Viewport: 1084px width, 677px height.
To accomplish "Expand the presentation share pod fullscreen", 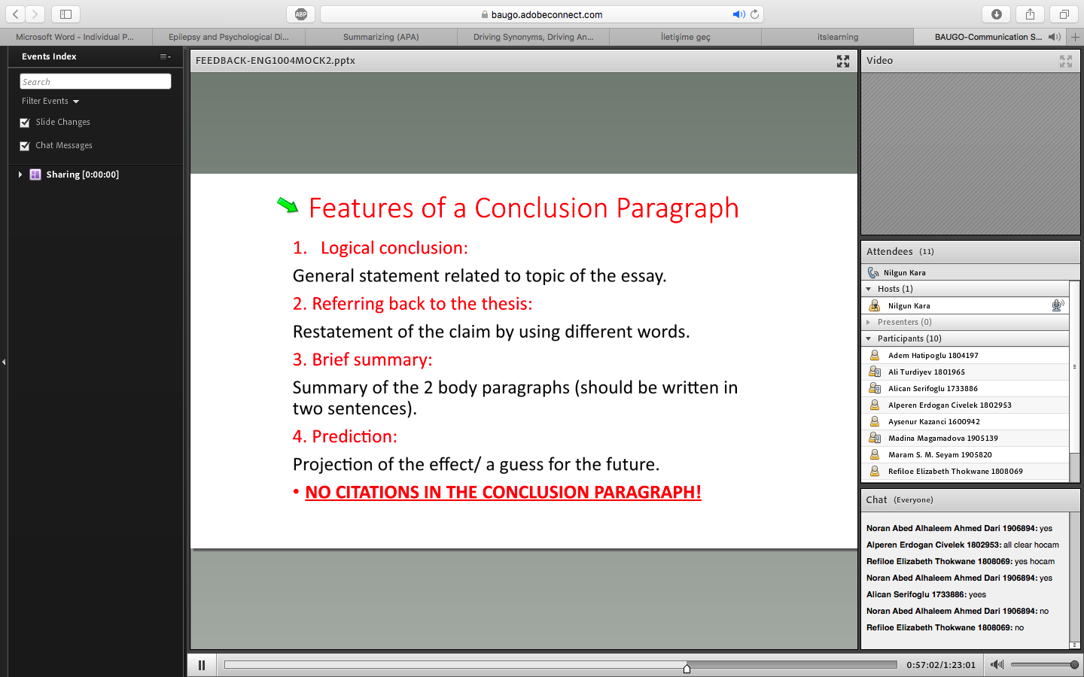I will pyautogui.click(x=843, y=62).
